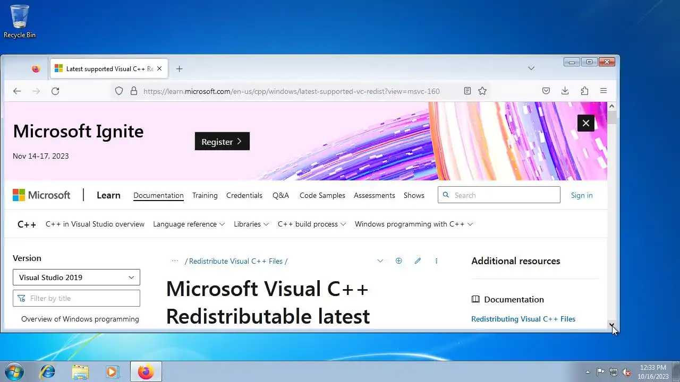Expand Windows programming with C++ dropdown

pos(414,224)
